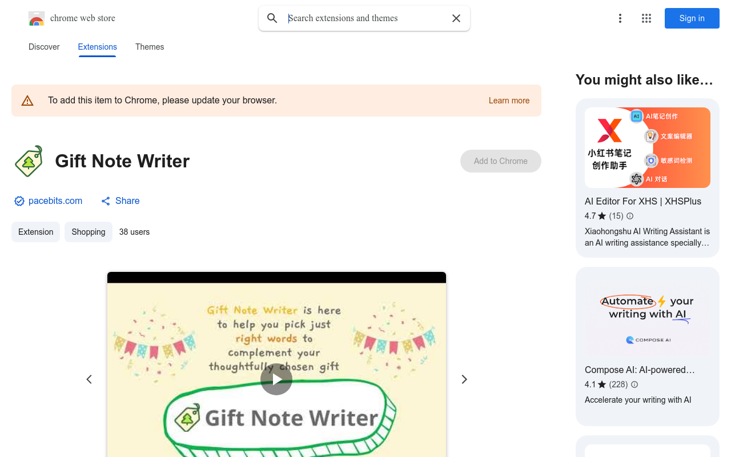Switch to the Discover tab

pyautogui.click(x=44, y=47)
